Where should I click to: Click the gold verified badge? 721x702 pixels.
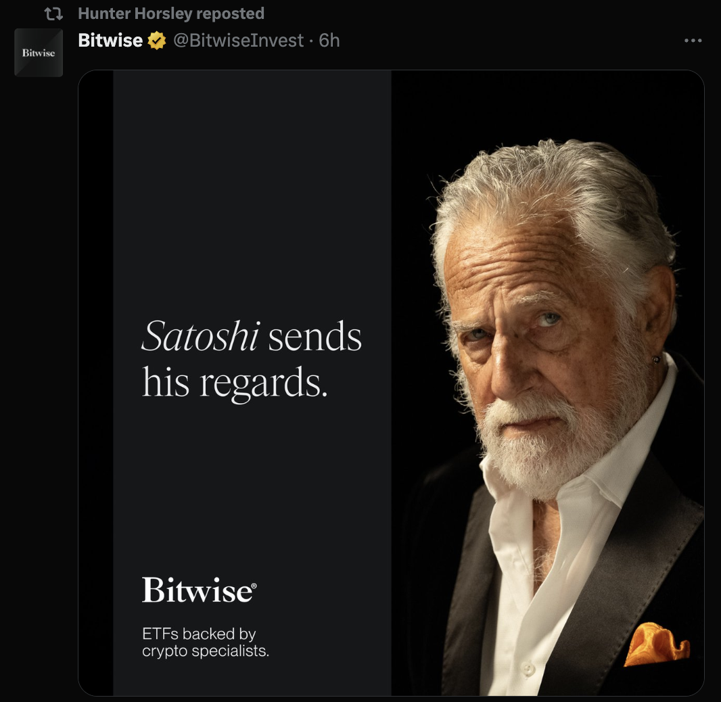pos(157,41)
